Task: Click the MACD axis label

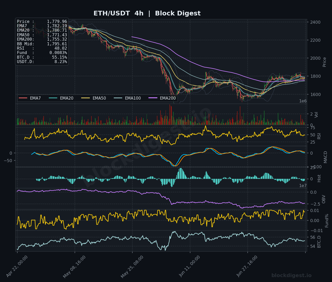Action: [x=325, y=157]
